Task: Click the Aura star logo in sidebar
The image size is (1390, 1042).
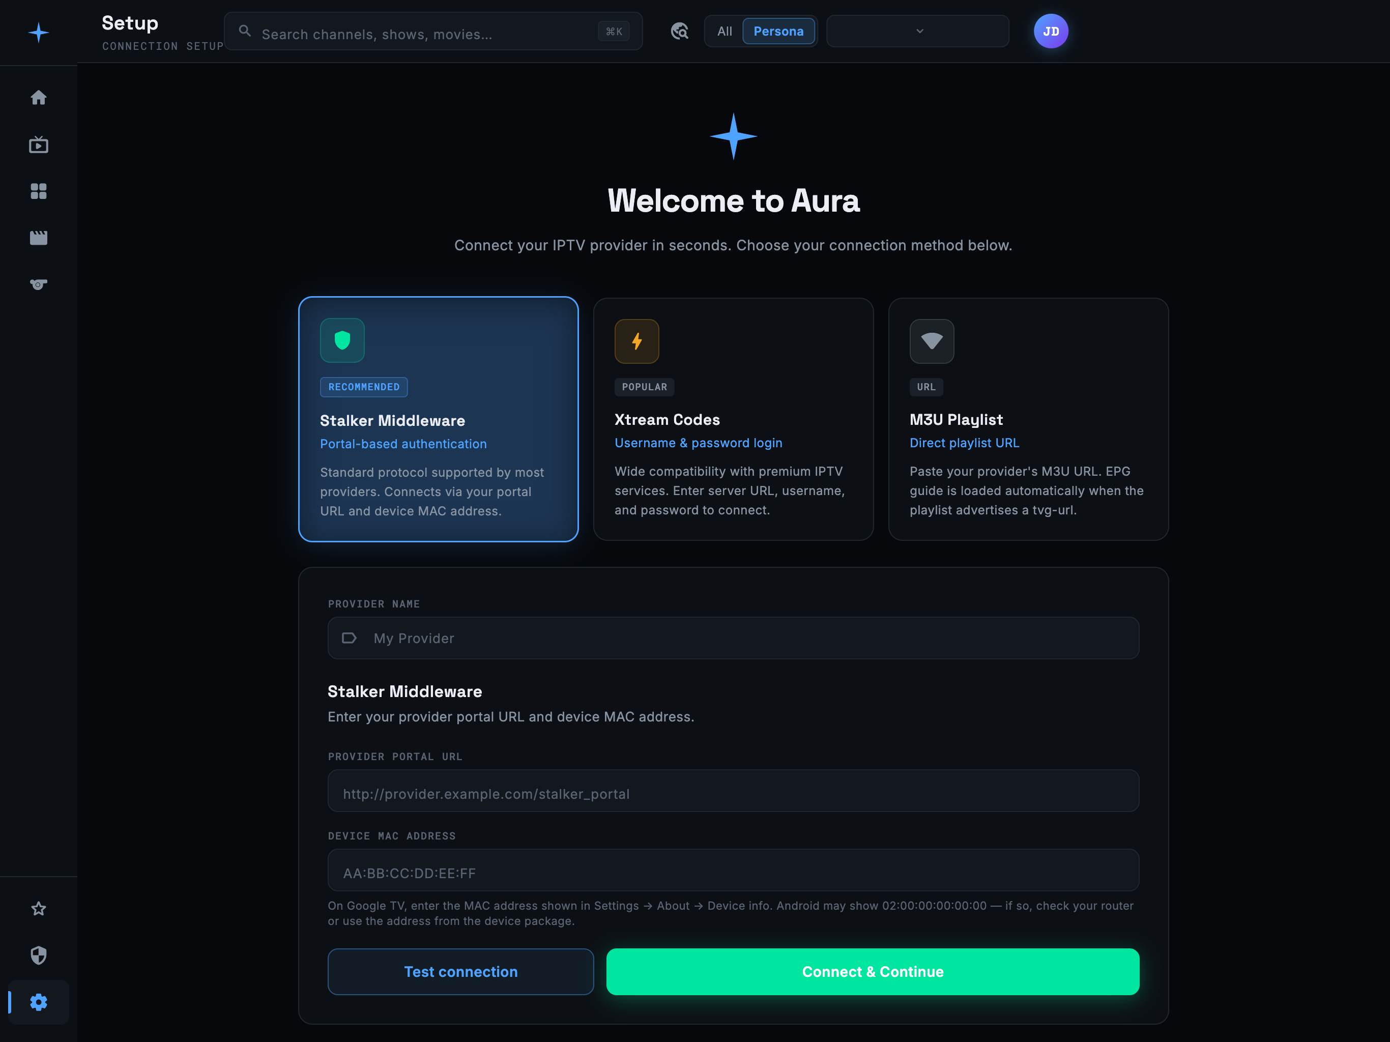Action: (x=38, y=32)
